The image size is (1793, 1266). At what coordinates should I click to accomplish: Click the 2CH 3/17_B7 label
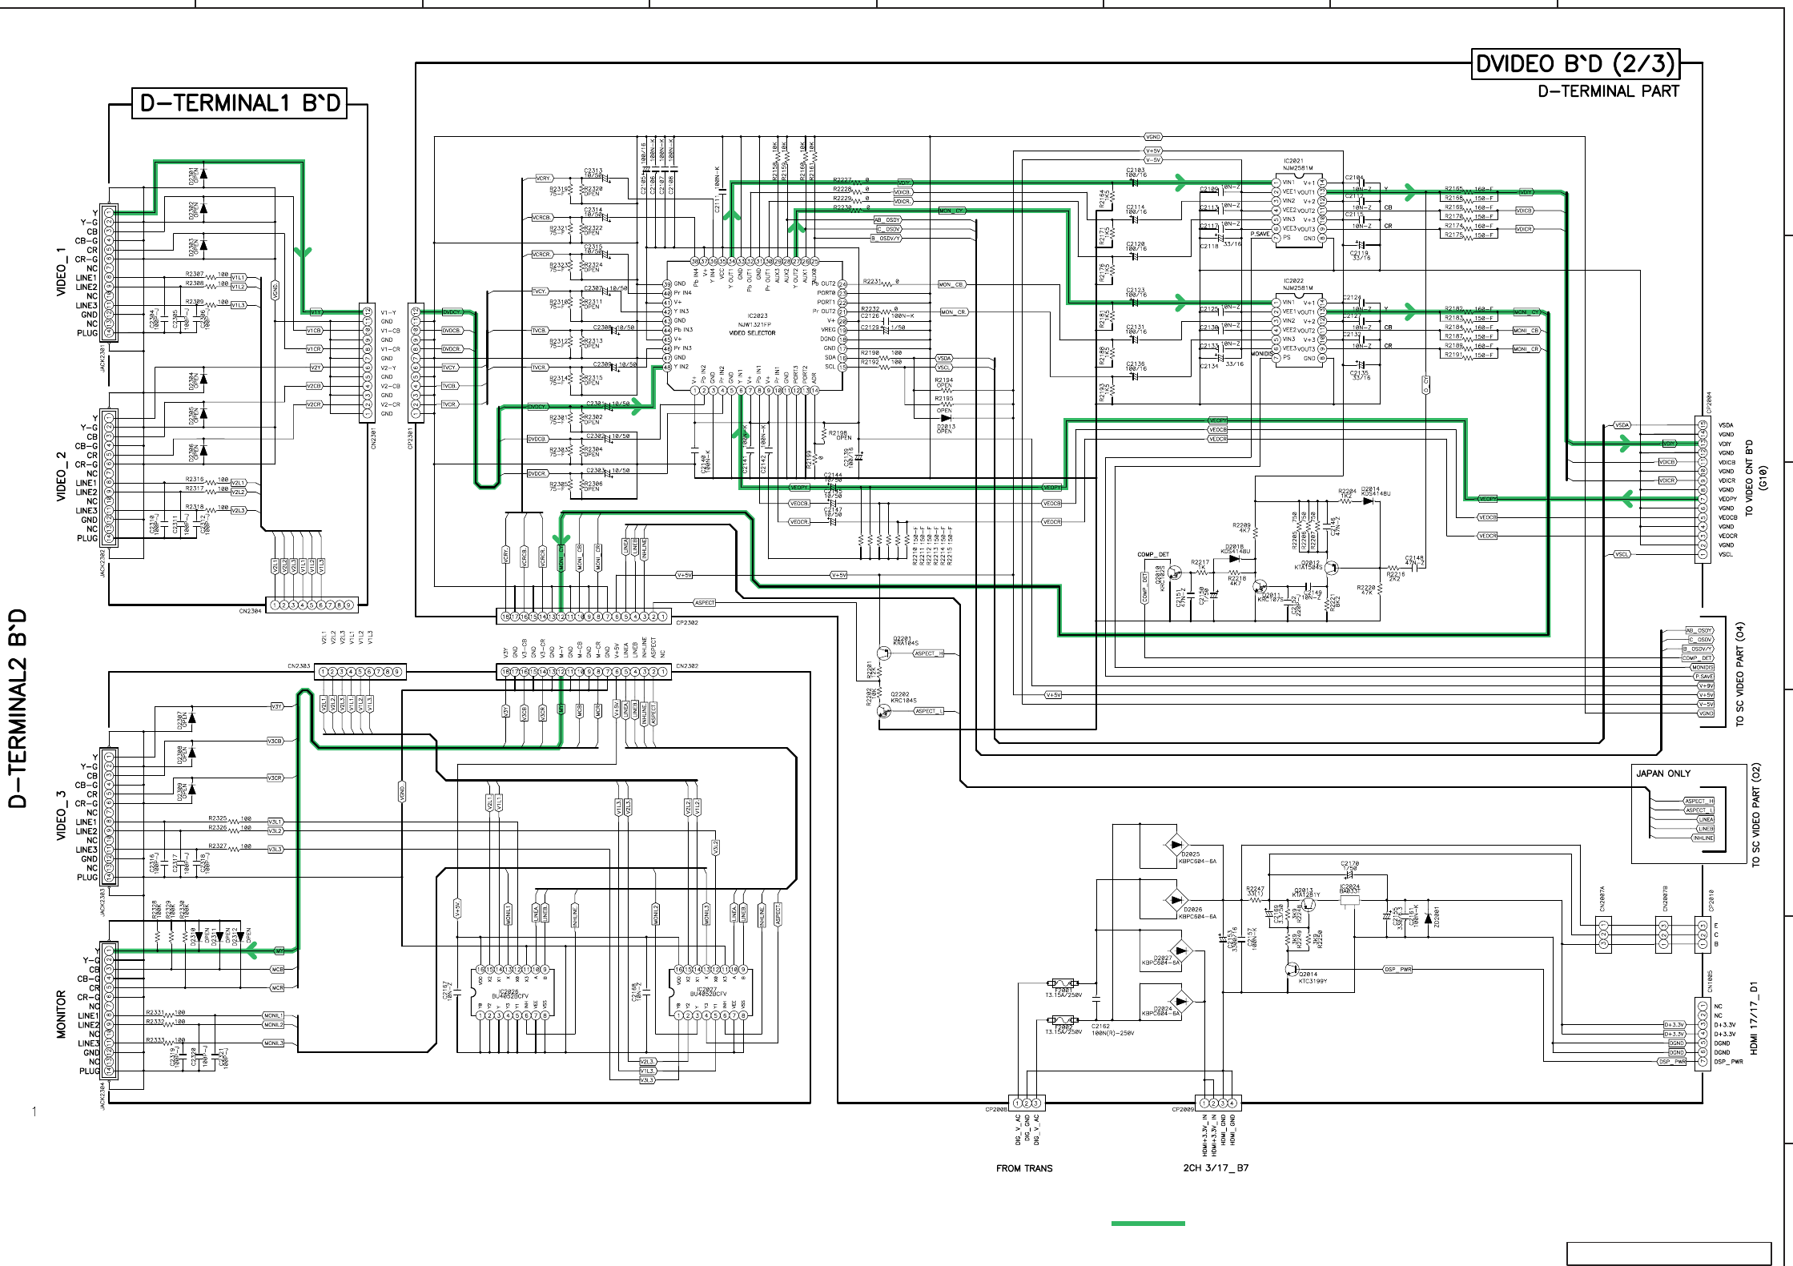[1215, 1168]
